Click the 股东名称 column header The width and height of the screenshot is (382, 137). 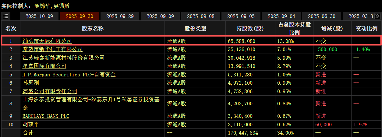(92, 28)
